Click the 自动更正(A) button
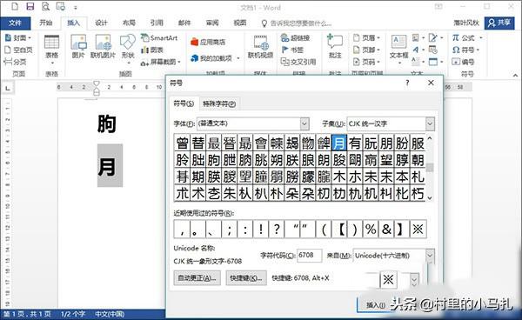Screen dimensions: 522x320 click(x=197, y=277)
